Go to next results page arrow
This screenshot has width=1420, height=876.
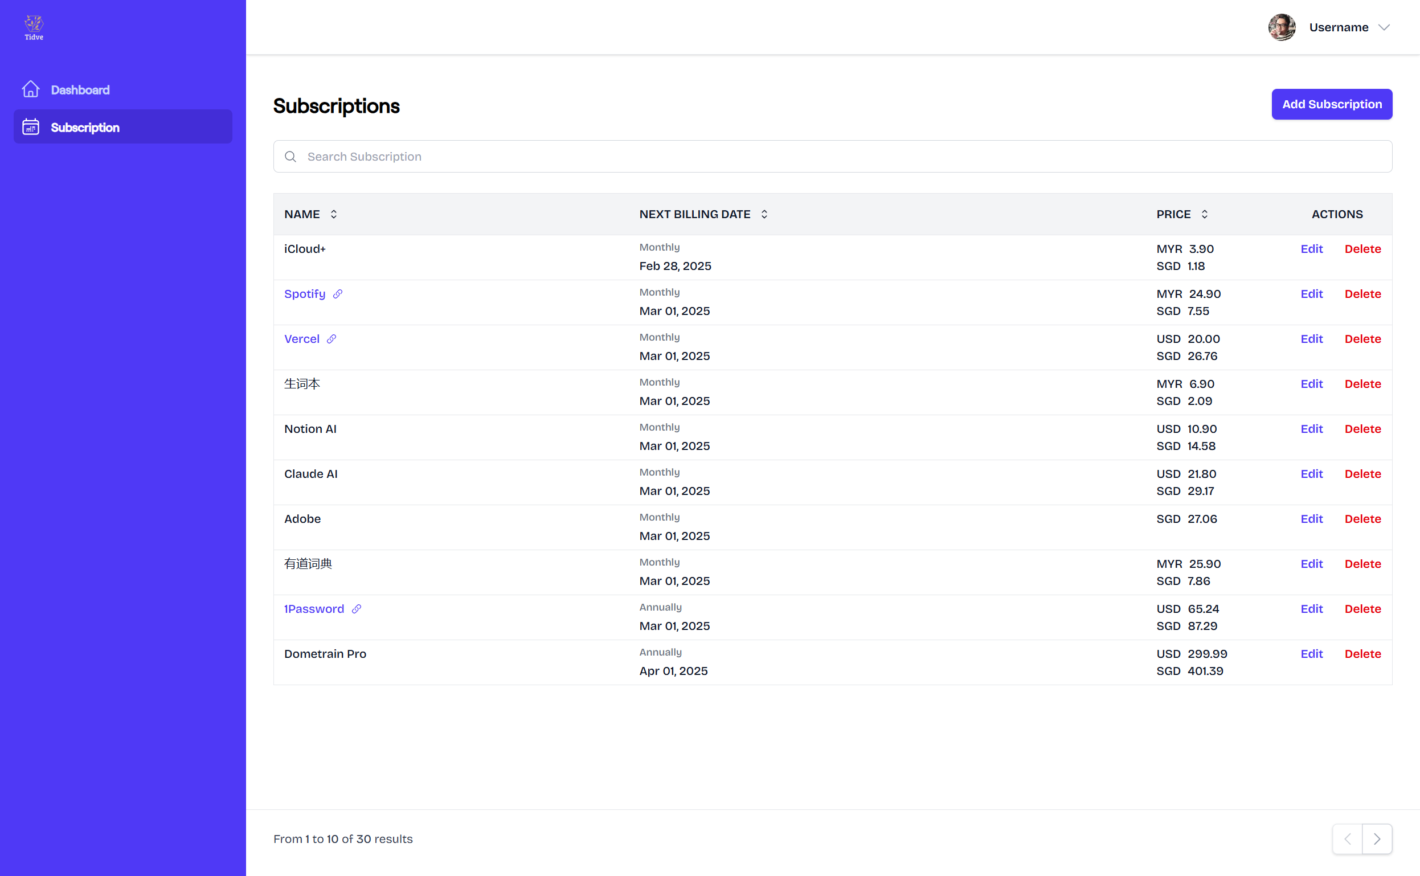click(1377, 839)
